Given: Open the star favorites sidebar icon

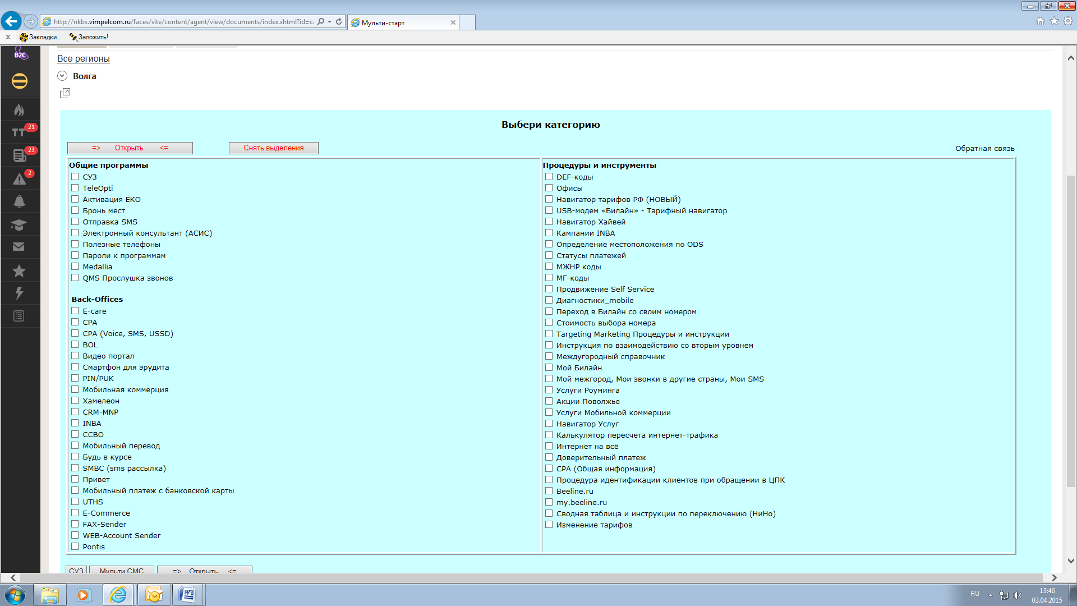Looking at the screenshot, I should click(19, 270).
